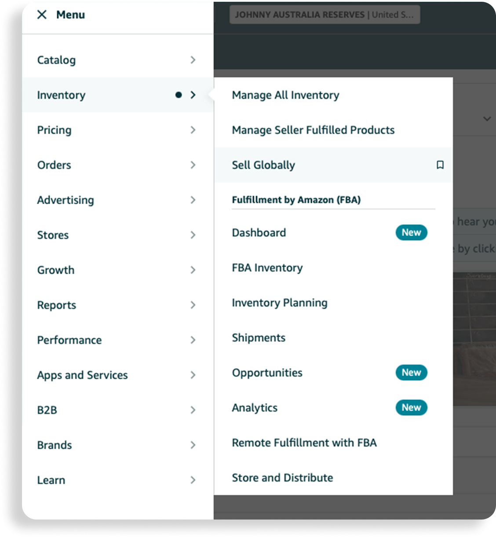Open the Reports menu item
The image size is (496, 538).
118,305
